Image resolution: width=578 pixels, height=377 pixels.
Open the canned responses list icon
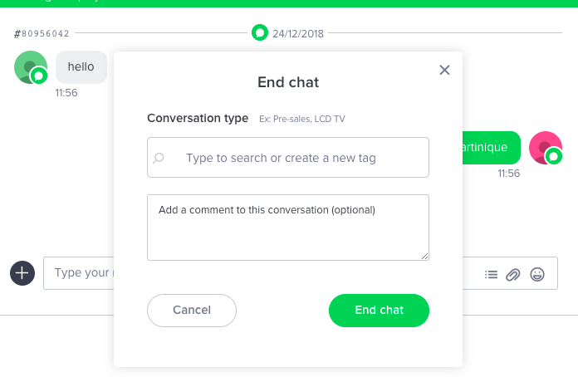491,275
